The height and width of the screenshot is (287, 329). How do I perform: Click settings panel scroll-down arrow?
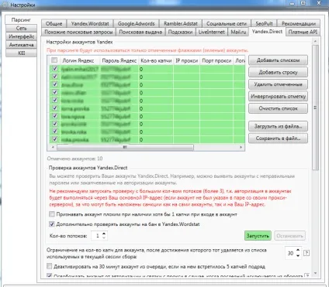(315, 273)
